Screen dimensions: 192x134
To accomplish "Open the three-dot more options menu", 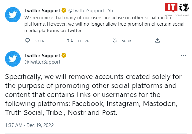I will coord(183,56).
